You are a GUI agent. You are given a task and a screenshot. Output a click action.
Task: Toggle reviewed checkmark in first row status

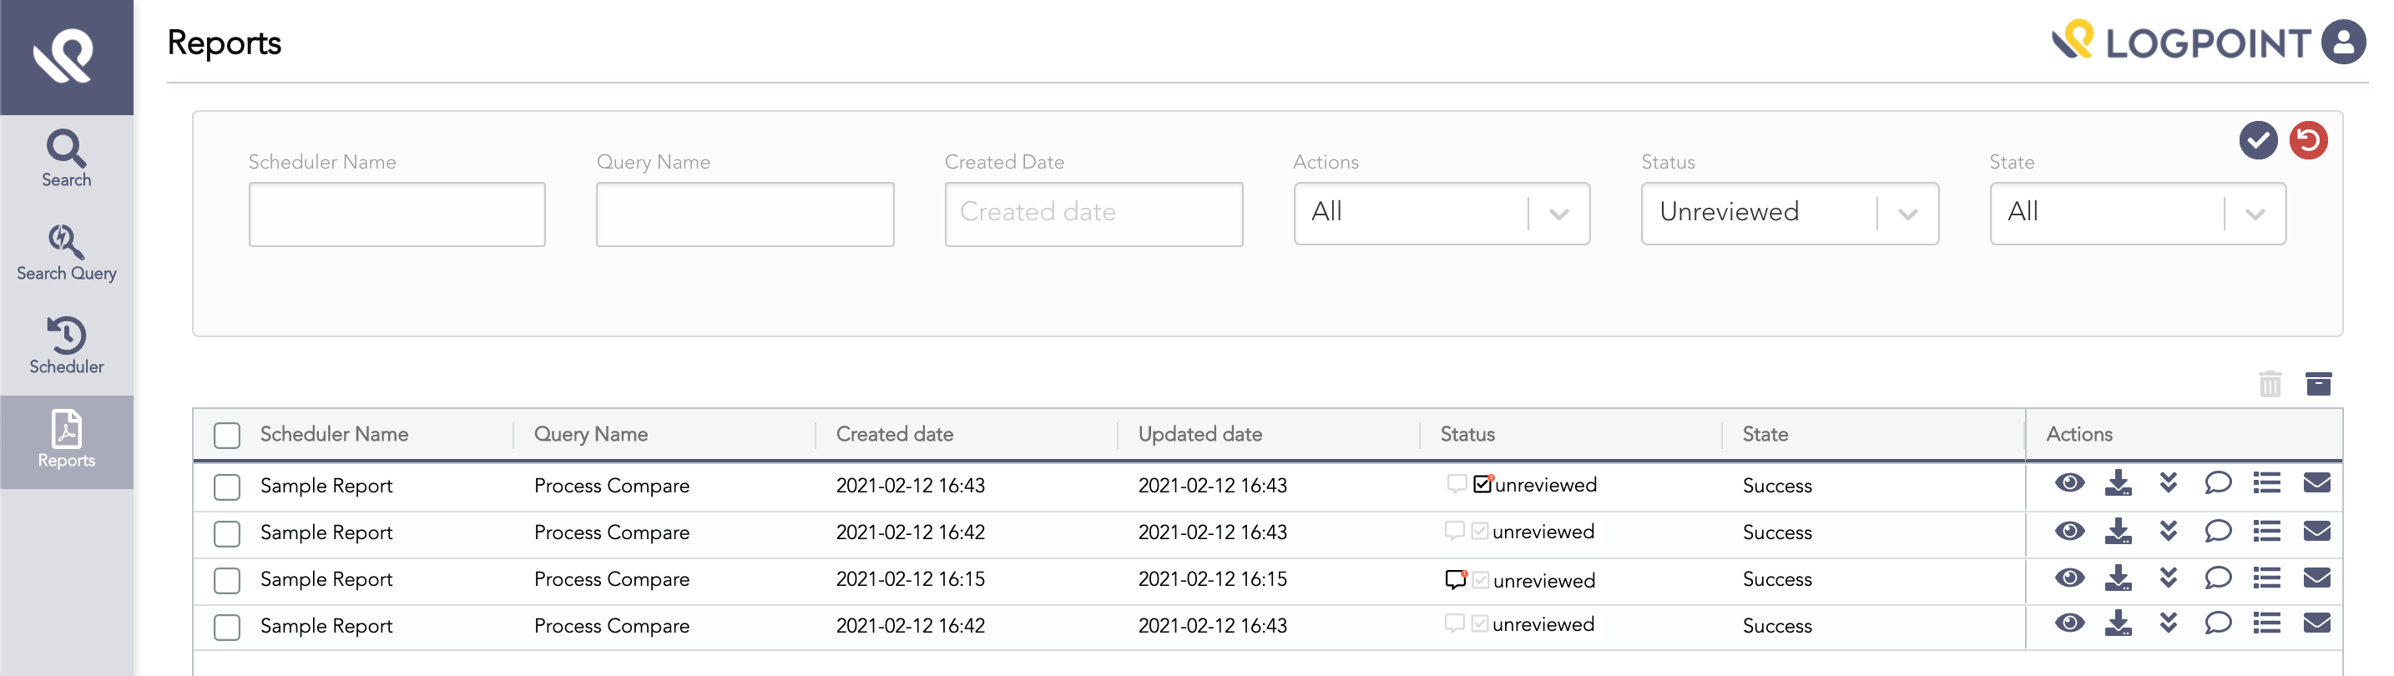1482,484
